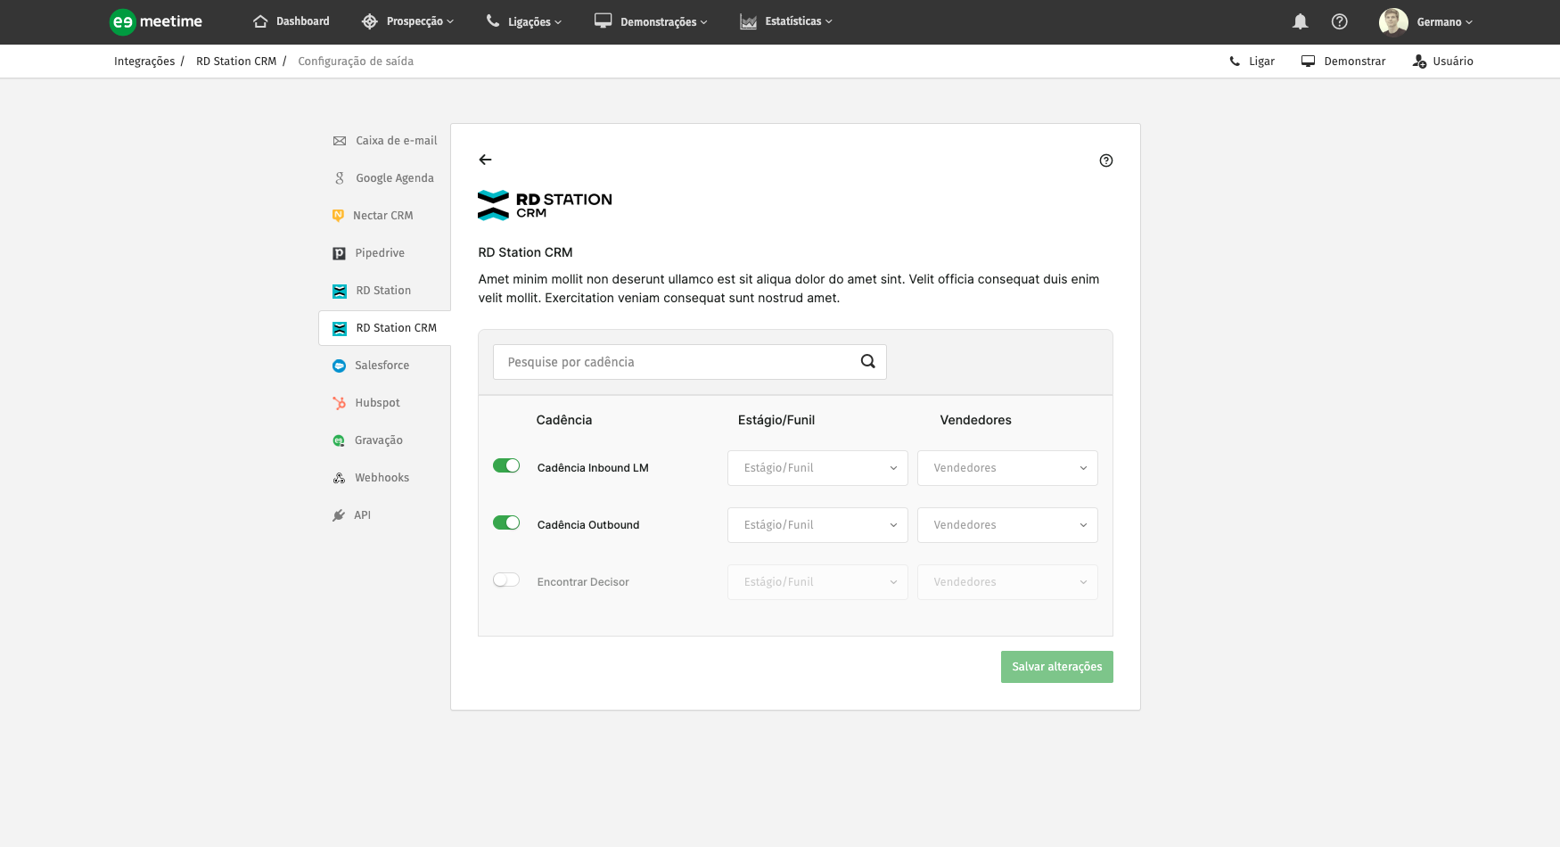Click Salesforce cloud icon in sidebar
1560x847 pixels.
click(339, 366)
